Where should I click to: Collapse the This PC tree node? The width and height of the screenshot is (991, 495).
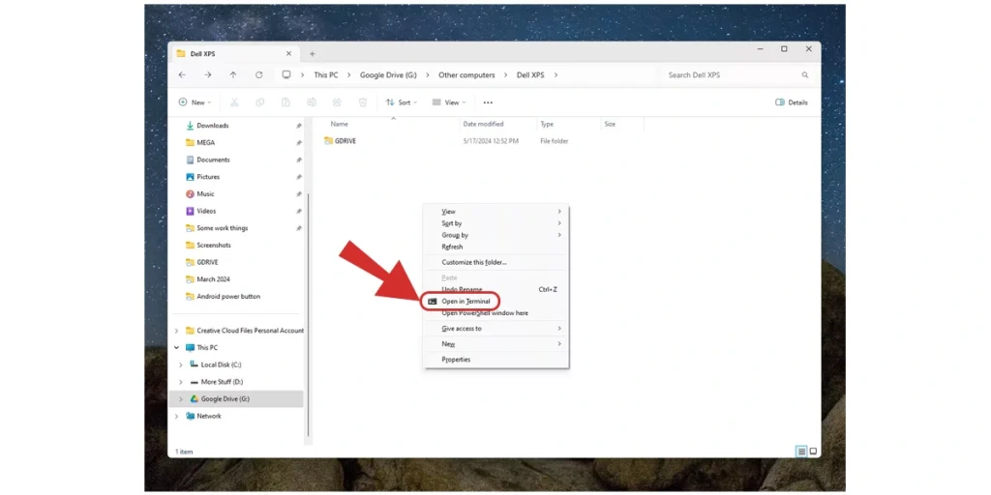coord(176,348)
